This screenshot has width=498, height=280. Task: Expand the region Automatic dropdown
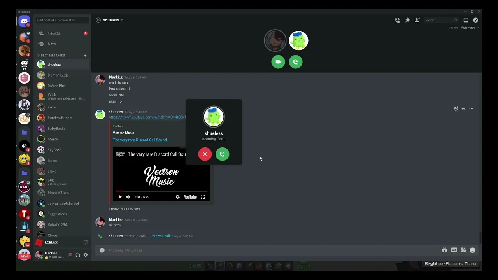(x=470, y=28)
